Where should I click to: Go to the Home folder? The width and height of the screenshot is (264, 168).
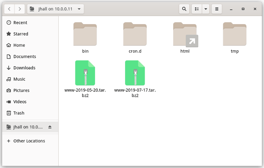[19, 45]
